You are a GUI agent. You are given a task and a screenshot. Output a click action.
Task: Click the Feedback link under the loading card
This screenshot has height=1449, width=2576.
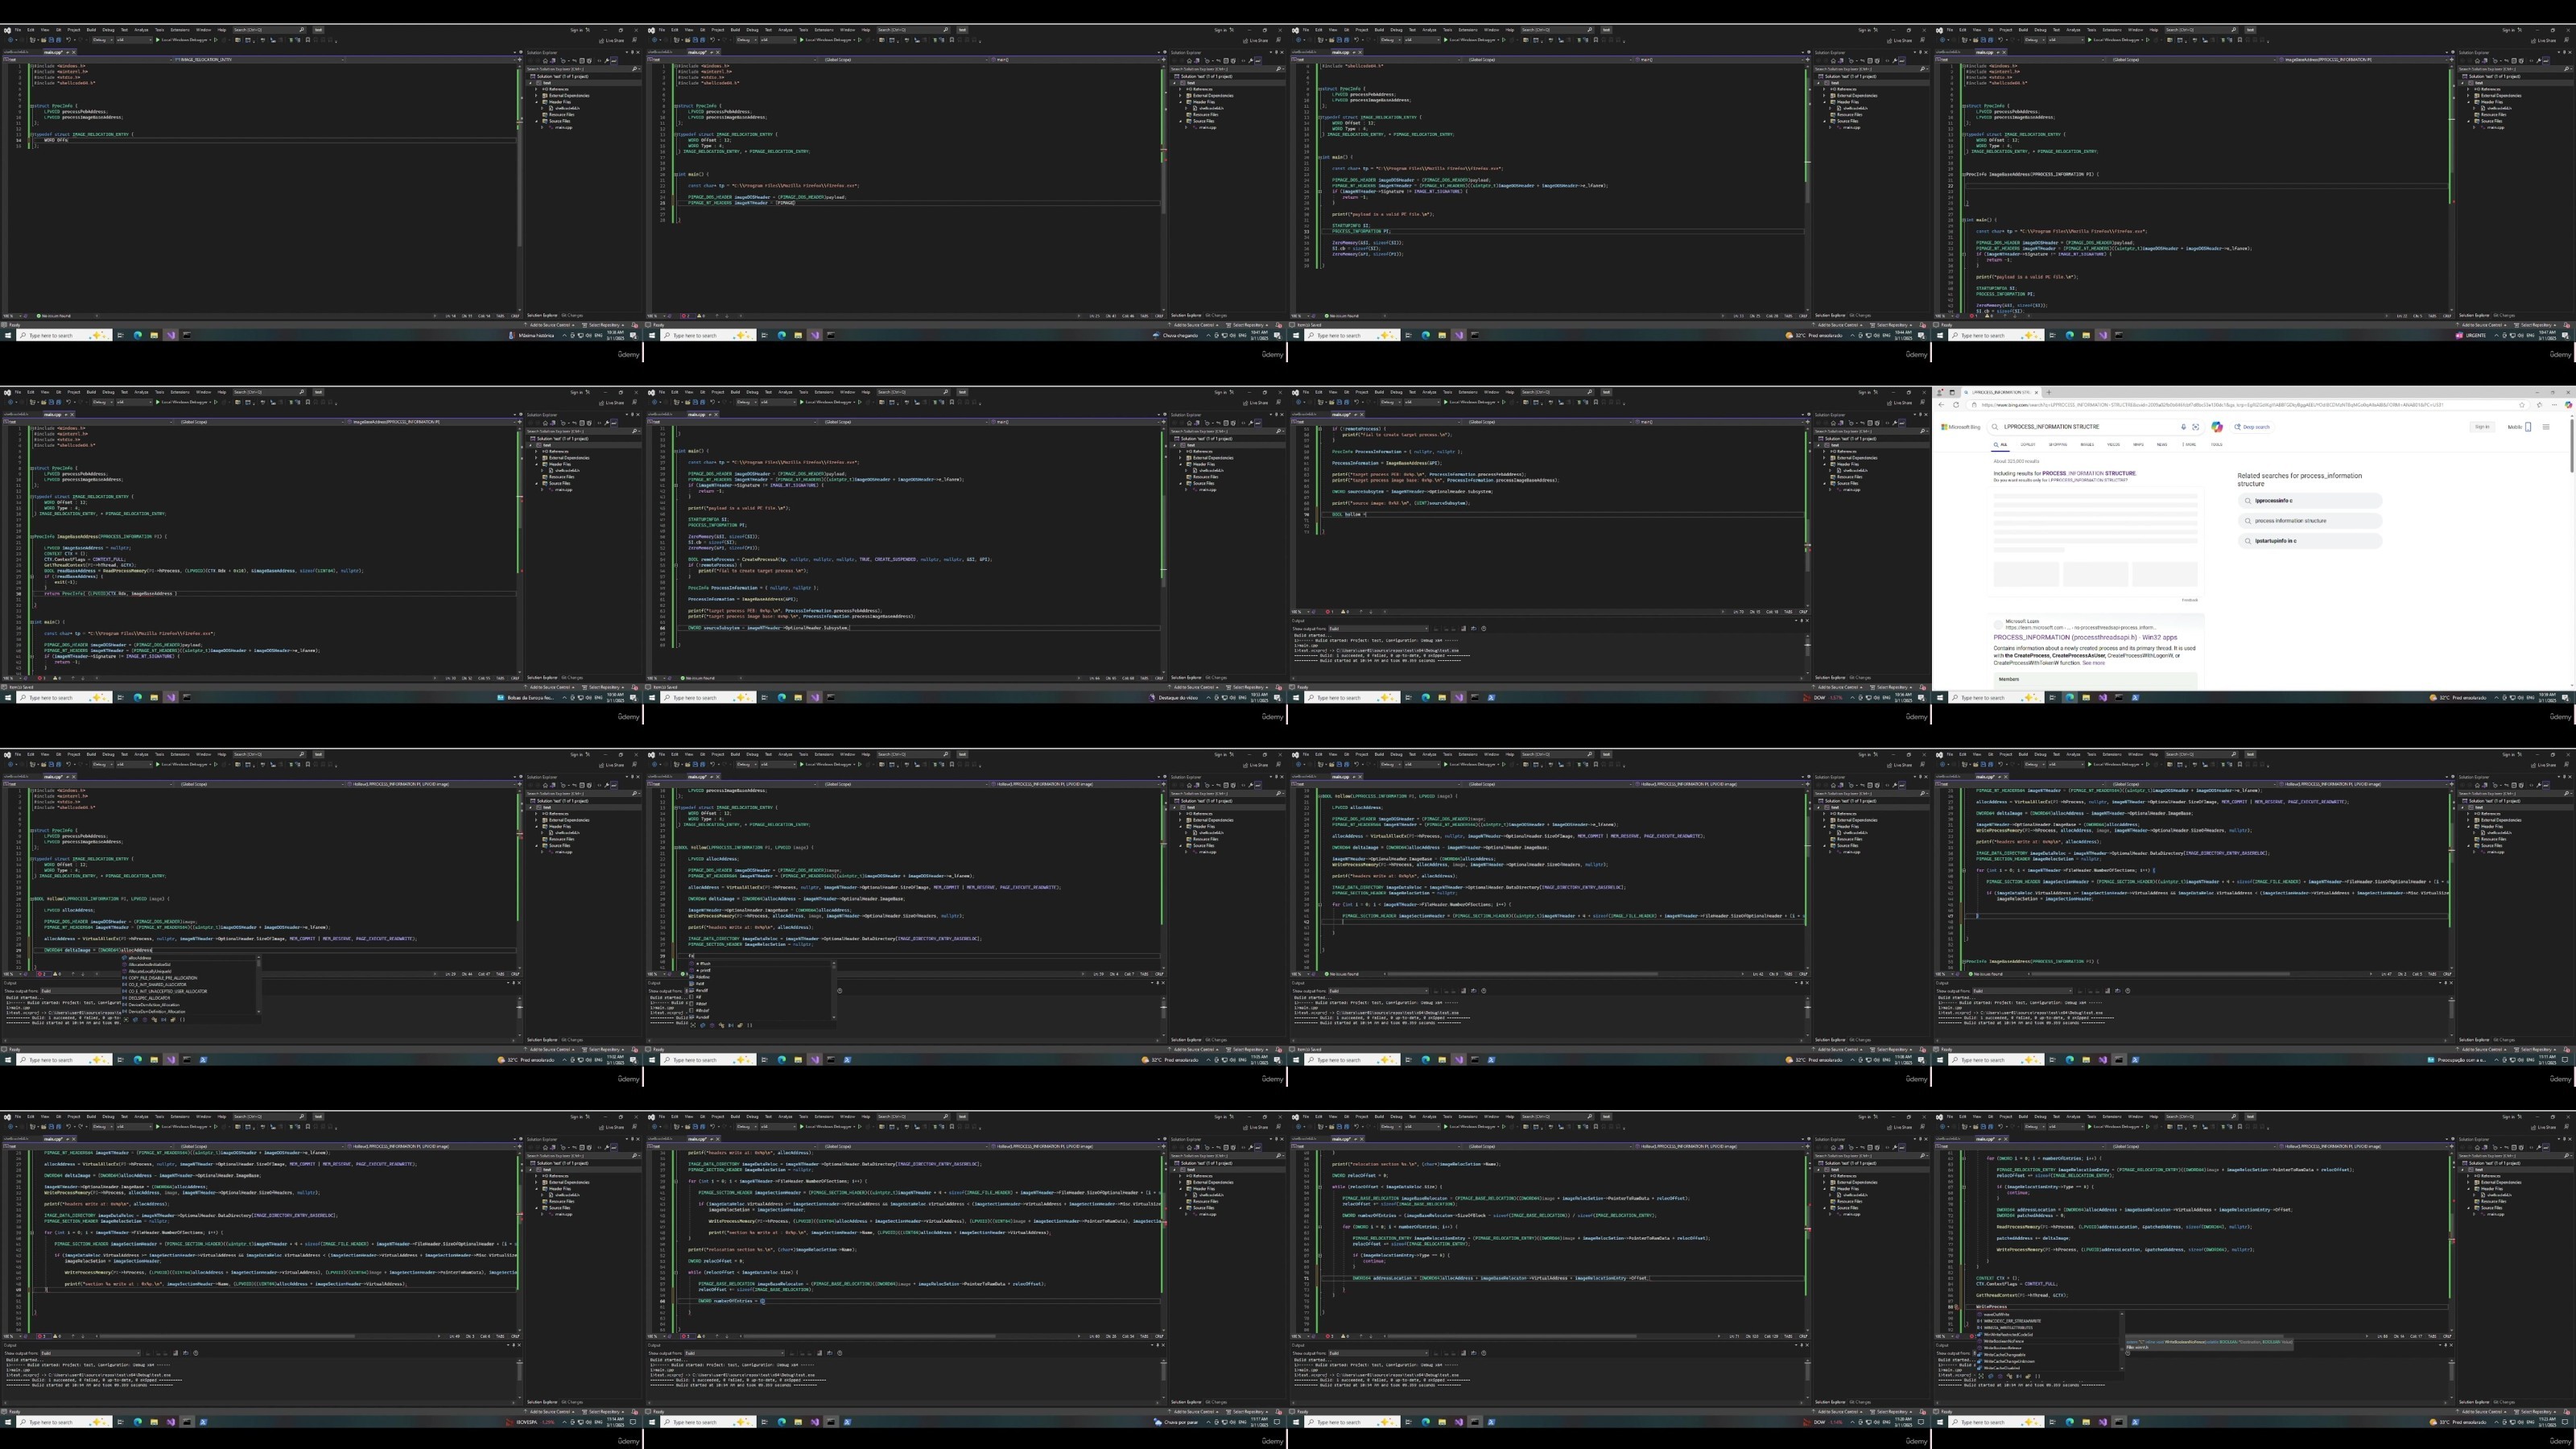click(x=2190, y=600)
